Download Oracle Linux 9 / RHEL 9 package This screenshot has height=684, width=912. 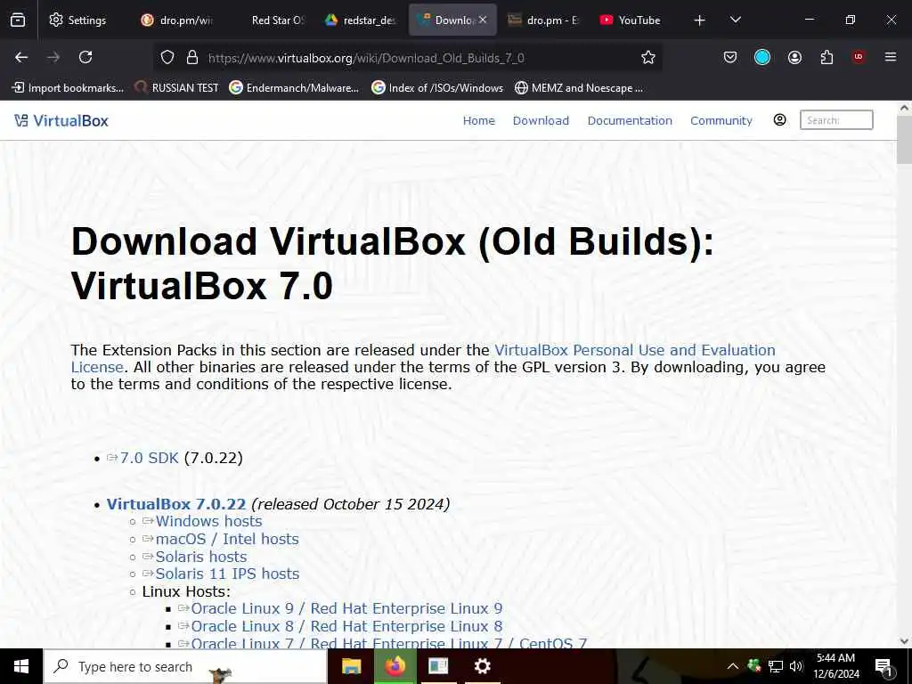pos(346,608)
